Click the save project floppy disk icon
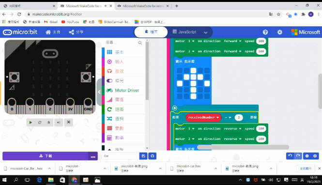 [x=143, y=156]
